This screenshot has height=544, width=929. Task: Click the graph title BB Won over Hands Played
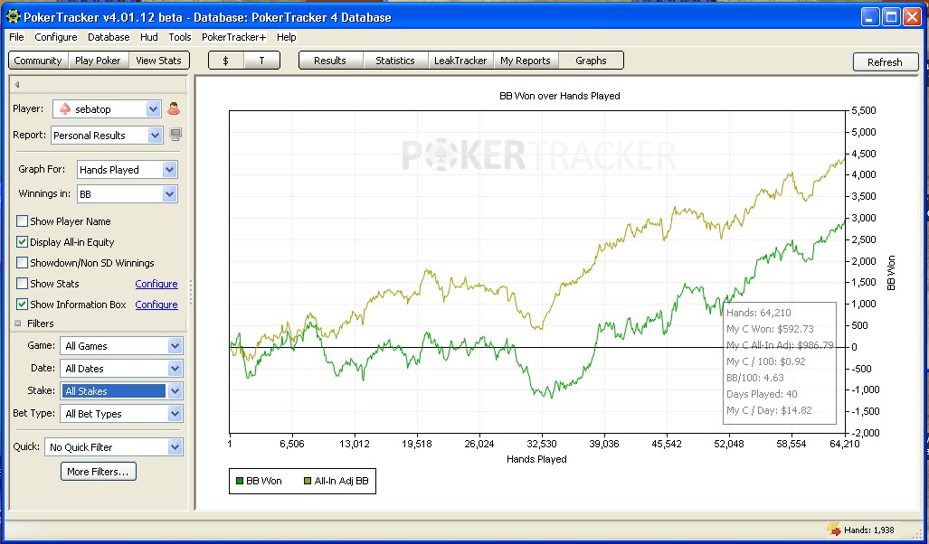[559, 96]
